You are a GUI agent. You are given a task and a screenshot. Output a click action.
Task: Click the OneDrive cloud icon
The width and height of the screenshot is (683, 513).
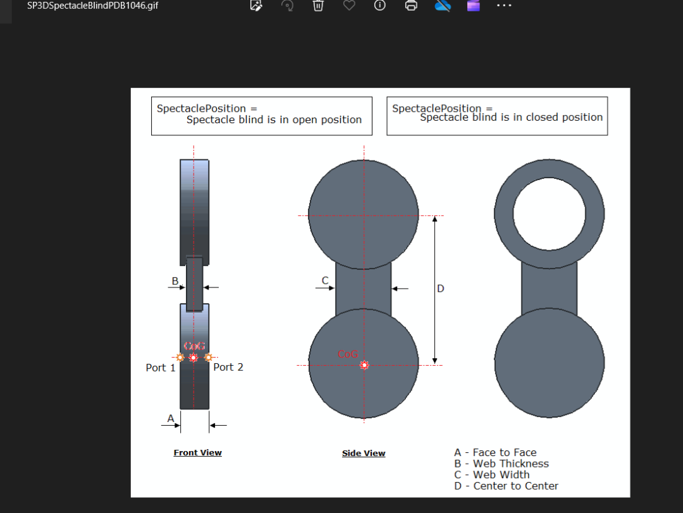443,5
